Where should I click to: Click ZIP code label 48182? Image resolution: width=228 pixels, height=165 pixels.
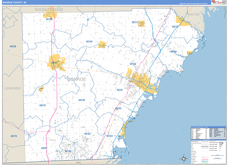(x=87, y=134)
